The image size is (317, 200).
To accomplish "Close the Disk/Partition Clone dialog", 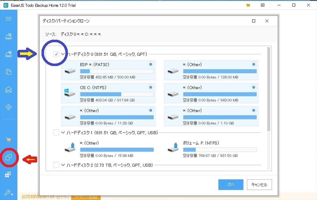I will tap(267, 21).
